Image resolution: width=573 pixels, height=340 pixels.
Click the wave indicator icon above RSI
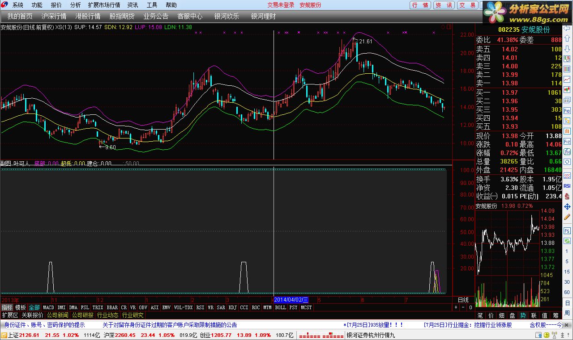tap(567, 175)
